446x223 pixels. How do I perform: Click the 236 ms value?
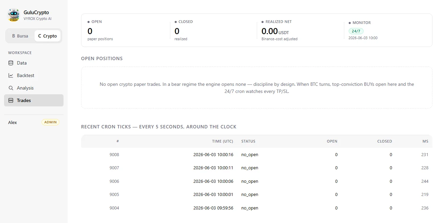tap(425, 208)
